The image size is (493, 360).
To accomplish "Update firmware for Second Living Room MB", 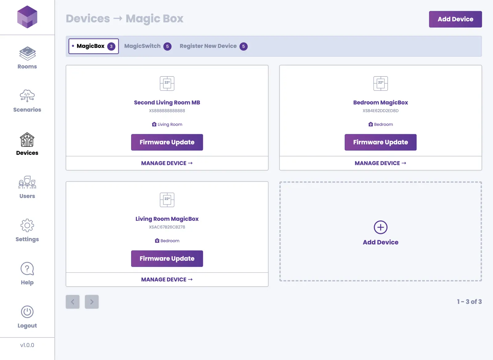I will (167, 142).
